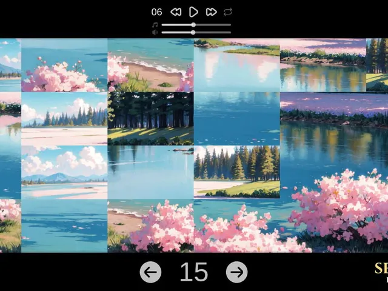Click the track number 06
This screenshot has width=388, height=291.
156,12
